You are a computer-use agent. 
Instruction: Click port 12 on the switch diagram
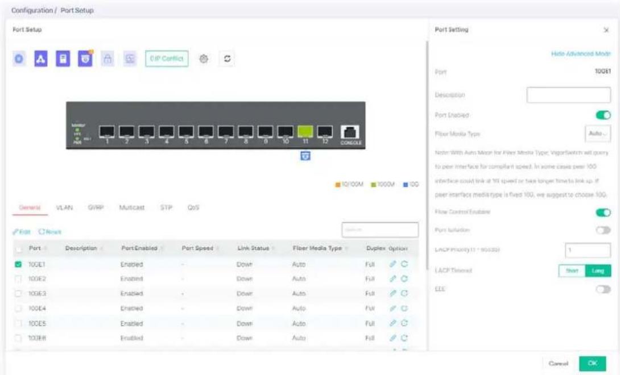325,132
